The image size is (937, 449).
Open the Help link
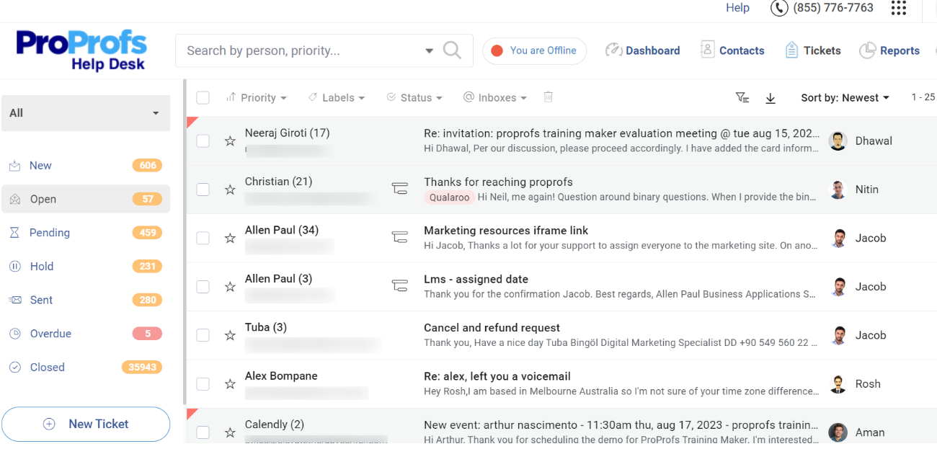pyautogui.click(x=737, y=7)
